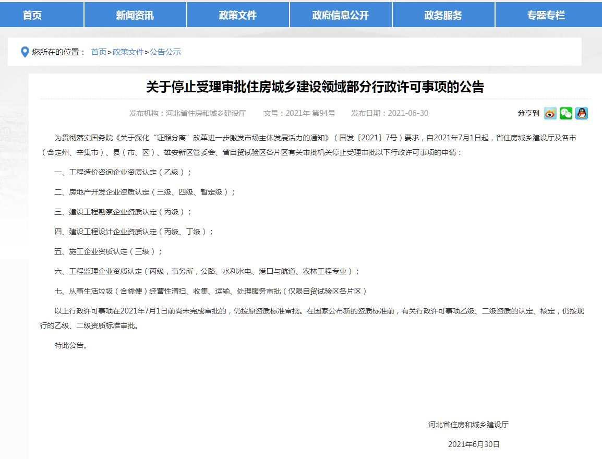Screen dimensions: 602x459
Task: Switch to the 专题专栏 navigation tab
Action: click(x=546, y=15)
